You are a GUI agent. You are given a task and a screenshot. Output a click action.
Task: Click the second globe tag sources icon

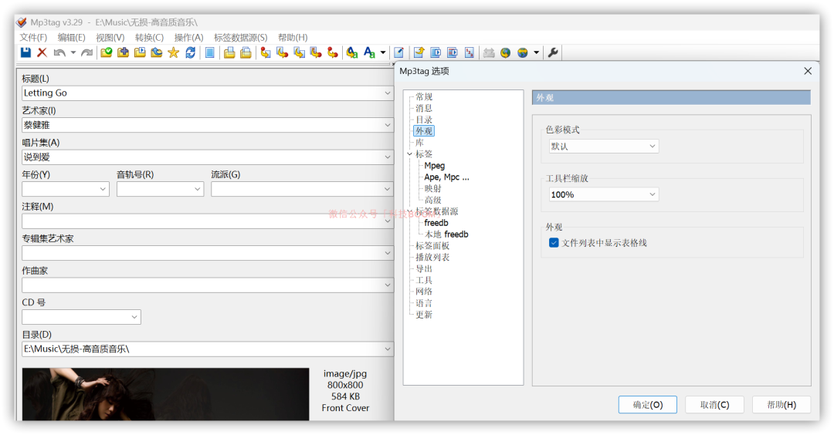pos(523,52)
